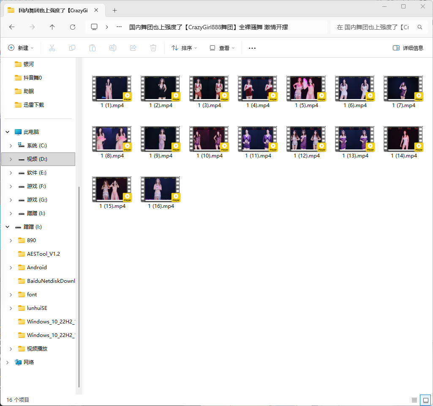Open the 排序 sort dropdown
This screenshot has height=406, width=433.
[x=184, y=48]
